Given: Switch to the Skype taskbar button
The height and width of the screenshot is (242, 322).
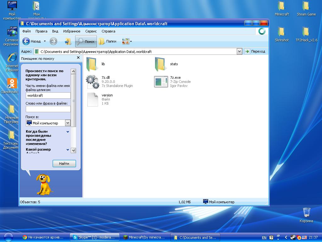Looking at the screenshot, I should pyautogui.click(x=94, y=237).
